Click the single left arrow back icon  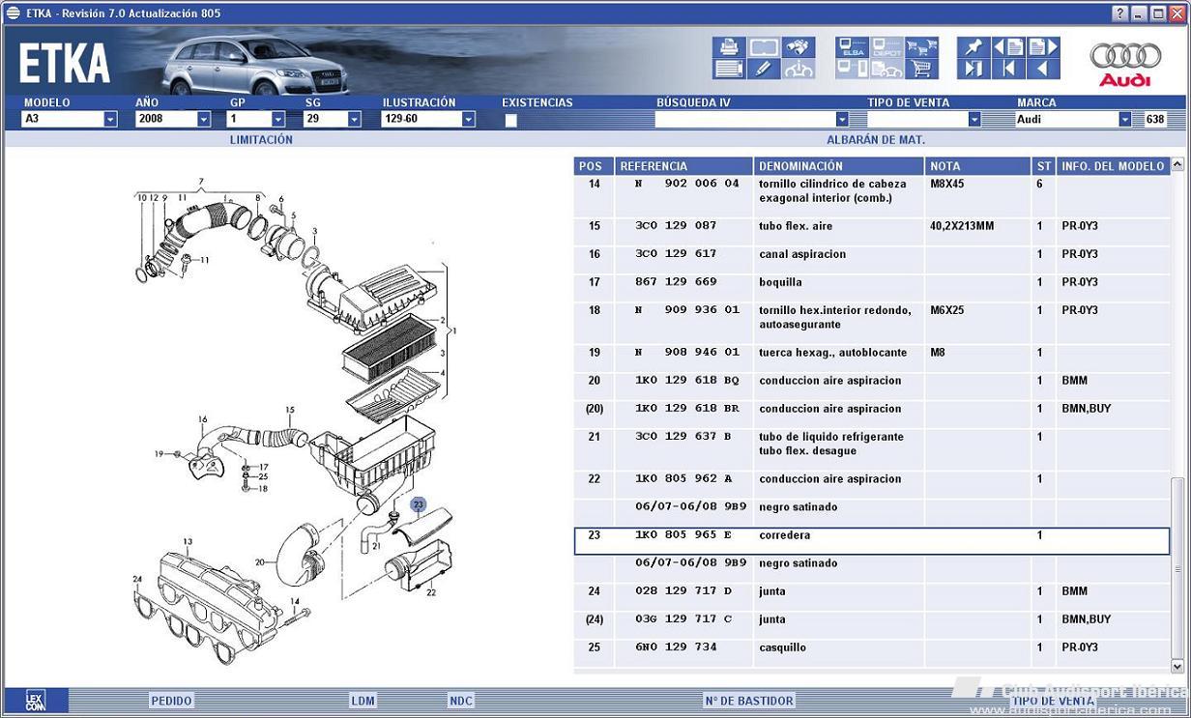coord(1043,69)
